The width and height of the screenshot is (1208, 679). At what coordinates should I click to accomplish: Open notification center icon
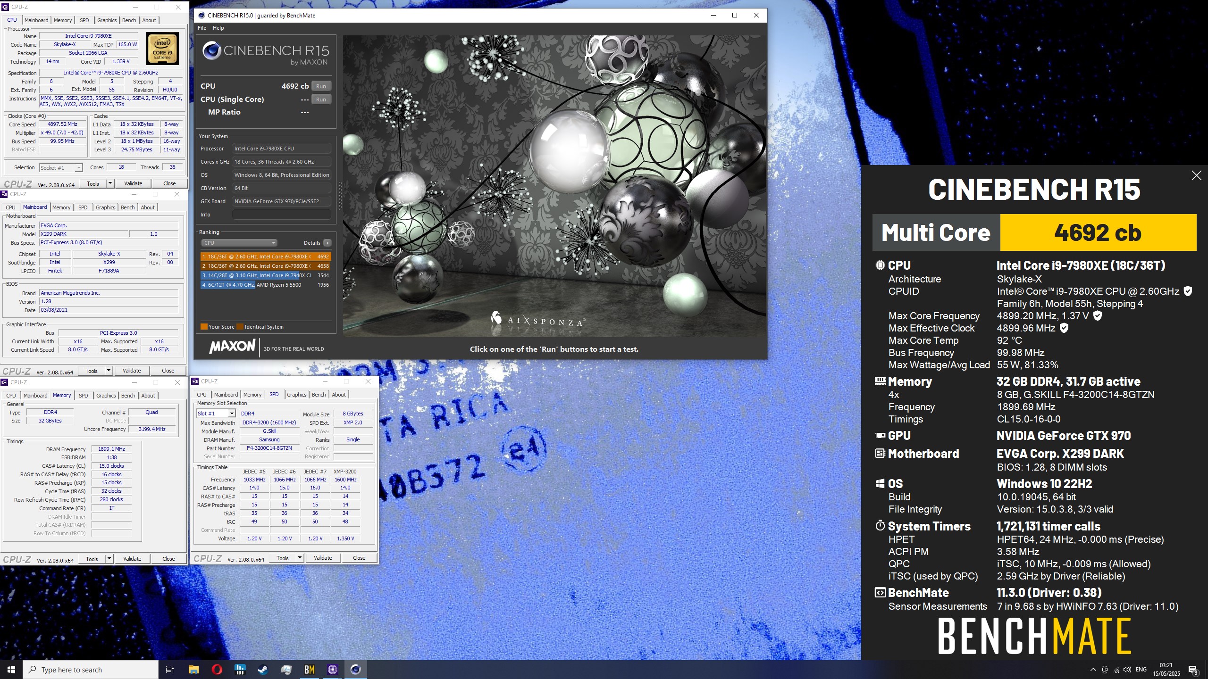pos(1193,670)
